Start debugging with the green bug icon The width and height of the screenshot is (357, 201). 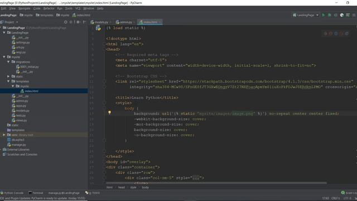(x=329, y=15)
